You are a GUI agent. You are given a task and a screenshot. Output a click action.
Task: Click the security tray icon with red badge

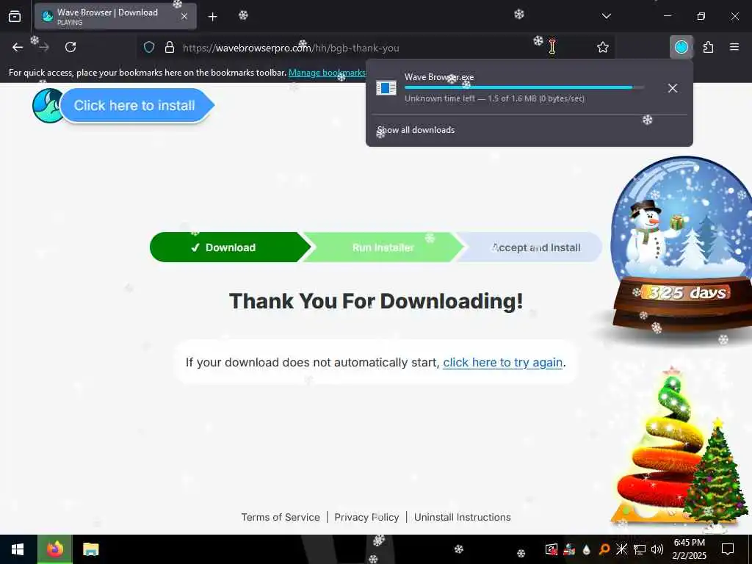click(x=552, y=549)
